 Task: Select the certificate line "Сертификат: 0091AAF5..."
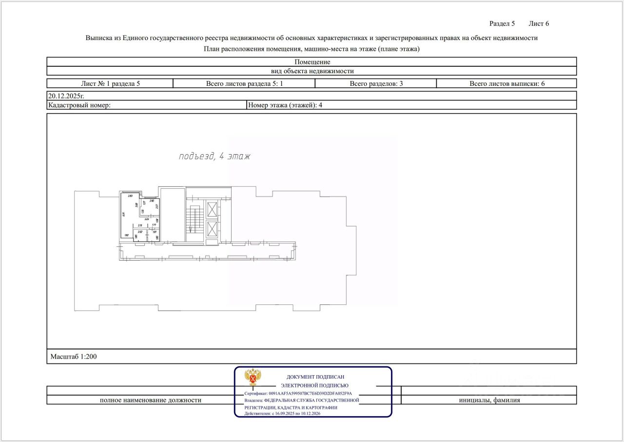[x=298, y=393]
